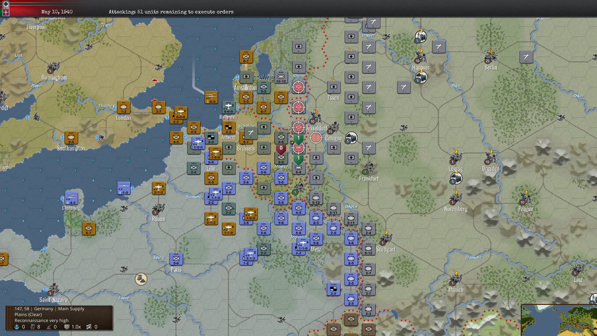Click the Dusseldorf city label
Image resolution: width=597 pixels, height=336 pixels.
pyautogui.click(x=317, y=128)
